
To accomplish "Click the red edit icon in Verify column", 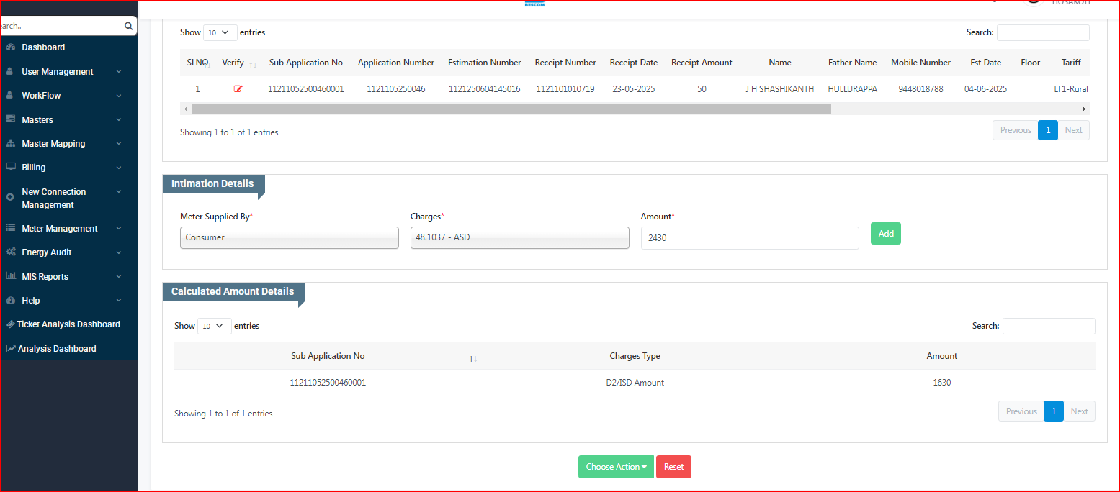I will [238, 89].
